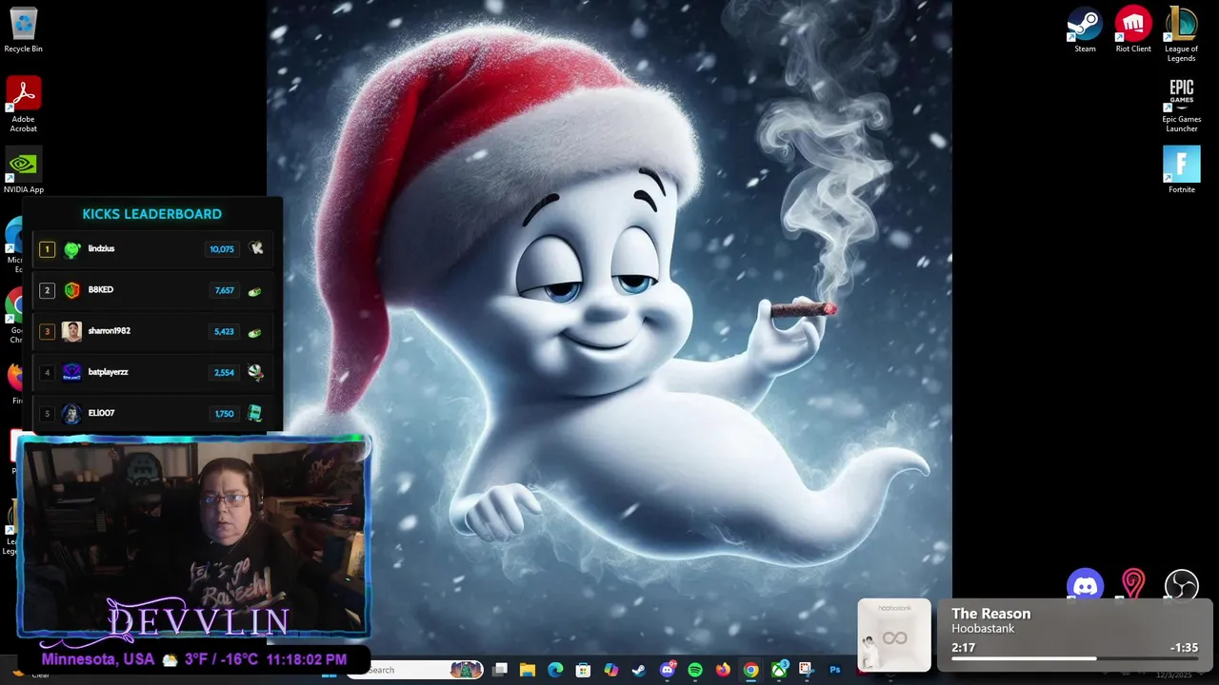Screen dimensions: 1219x685
Task: Open the Riot Client desktop icon
Action: point(1133,30)
